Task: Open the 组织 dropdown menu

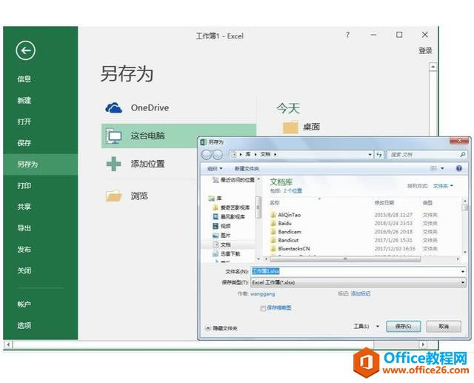Action: [x=215, y=168]
